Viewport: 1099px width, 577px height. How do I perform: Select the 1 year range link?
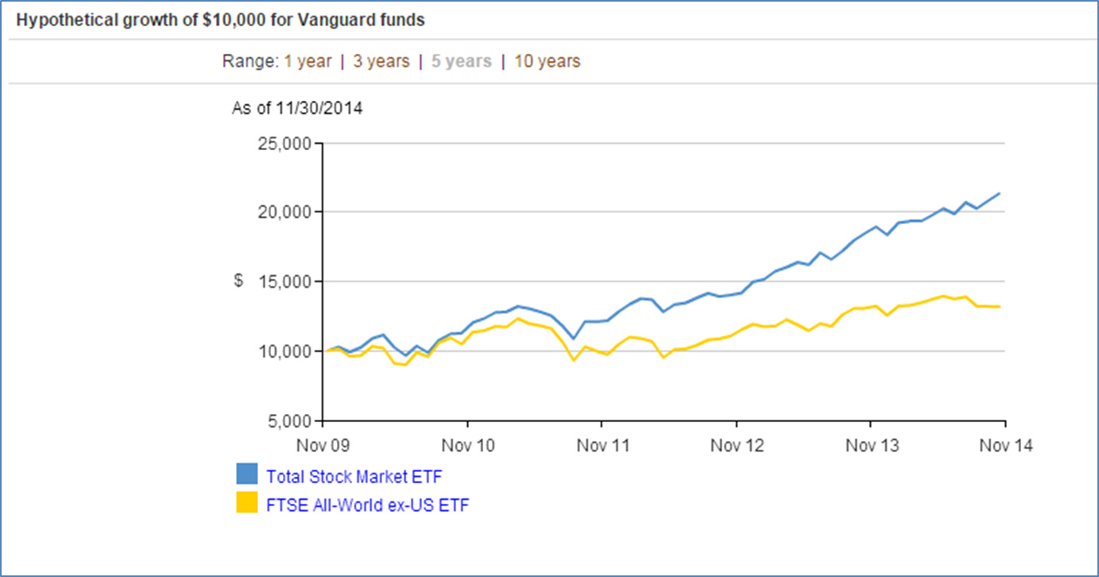(x=308, y=61)
